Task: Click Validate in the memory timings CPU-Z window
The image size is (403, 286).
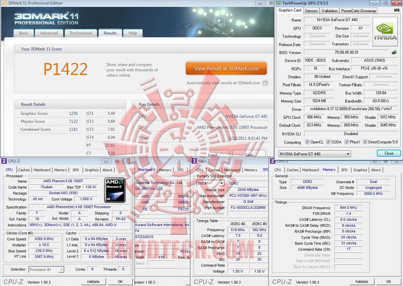Action: 362,282
